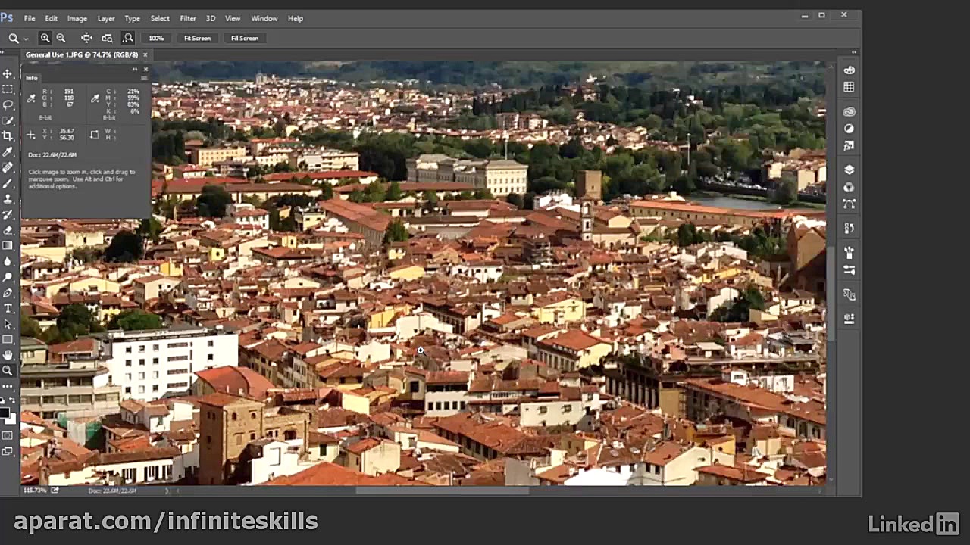970x545 pixels.
Task: Open second color readout eyedropper options
Action: coord(95,98)
